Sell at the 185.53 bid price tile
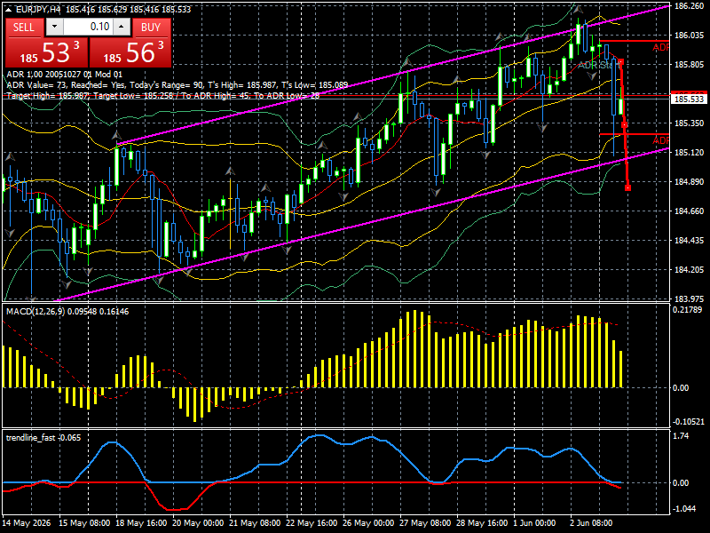The width and height of the screenshot is (710, 533). coord(46,52)
